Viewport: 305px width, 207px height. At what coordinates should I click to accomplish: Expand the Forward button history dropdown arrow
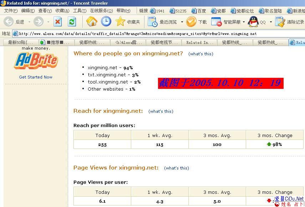tap(48, 22)
